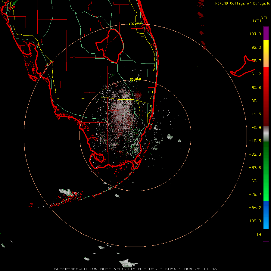271x271 pixels.
Task: Click the 9 NOV 25 11:03 timestamp
Action: (198, 269)
